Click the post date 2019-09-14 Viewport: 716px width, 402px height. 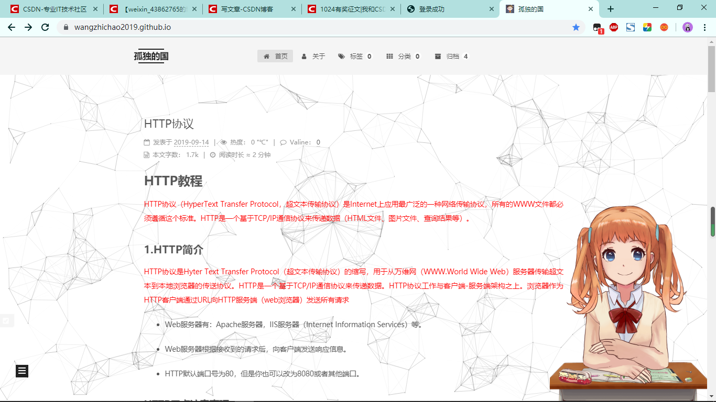[x=191, y=142]
